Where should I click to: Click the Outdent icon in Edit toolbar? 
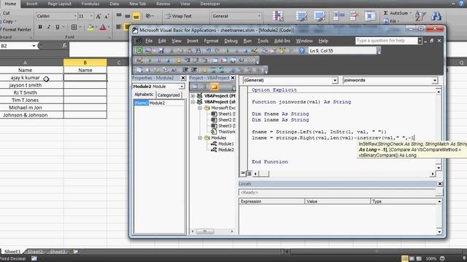[x=194, y=70]
